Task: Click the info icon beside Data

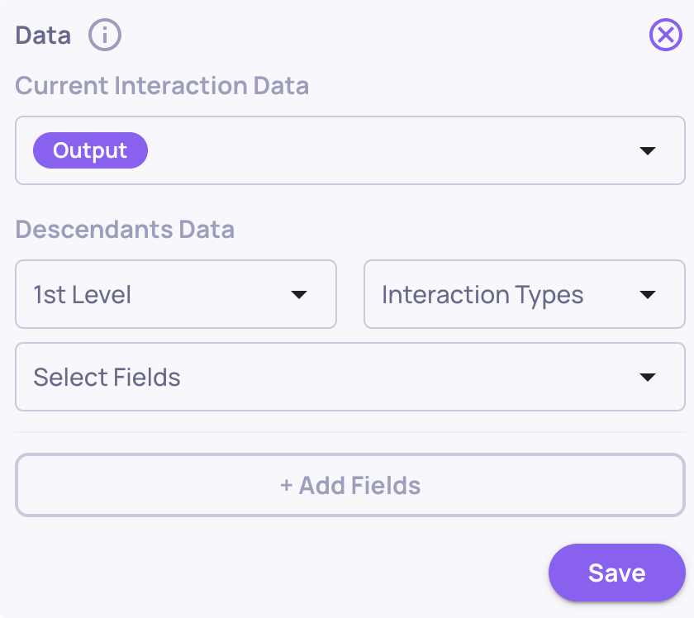Action: tap(105, 36)
